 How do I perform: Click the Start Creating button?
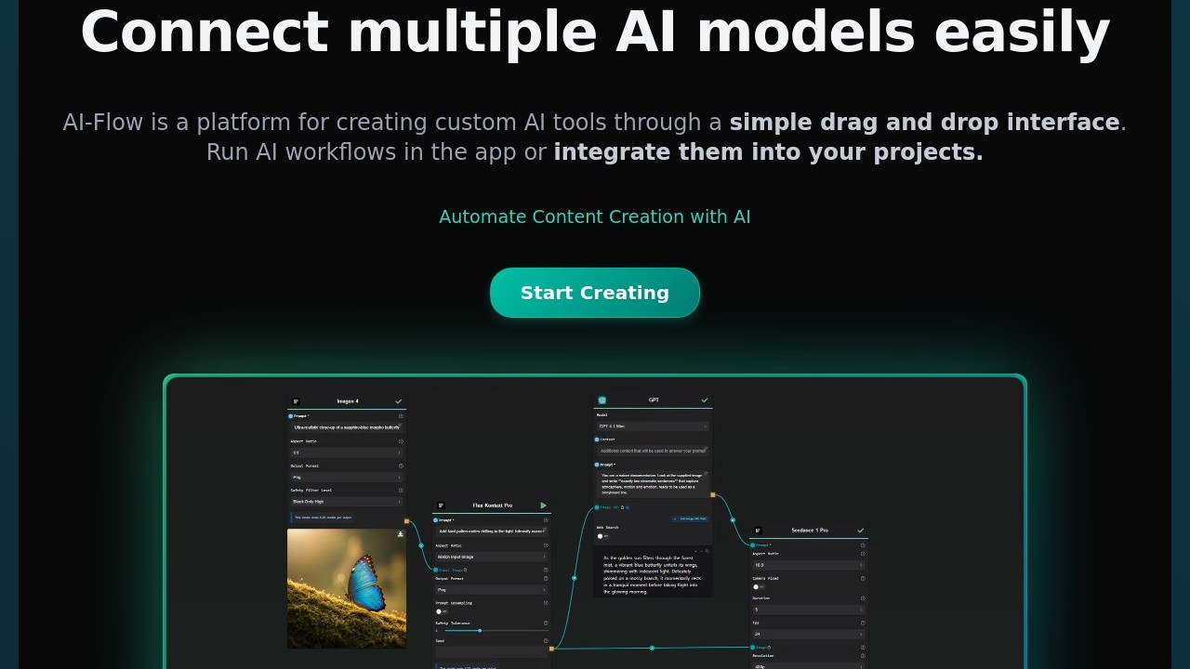point(595,293)
